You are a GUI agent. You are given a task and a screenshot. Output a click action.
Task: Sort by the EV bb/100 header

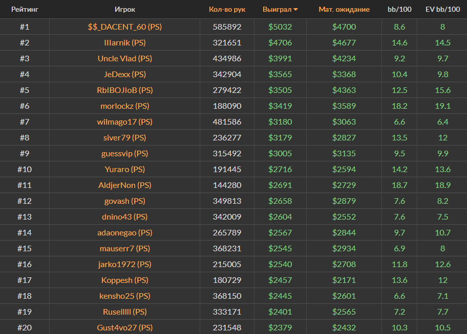442,9
